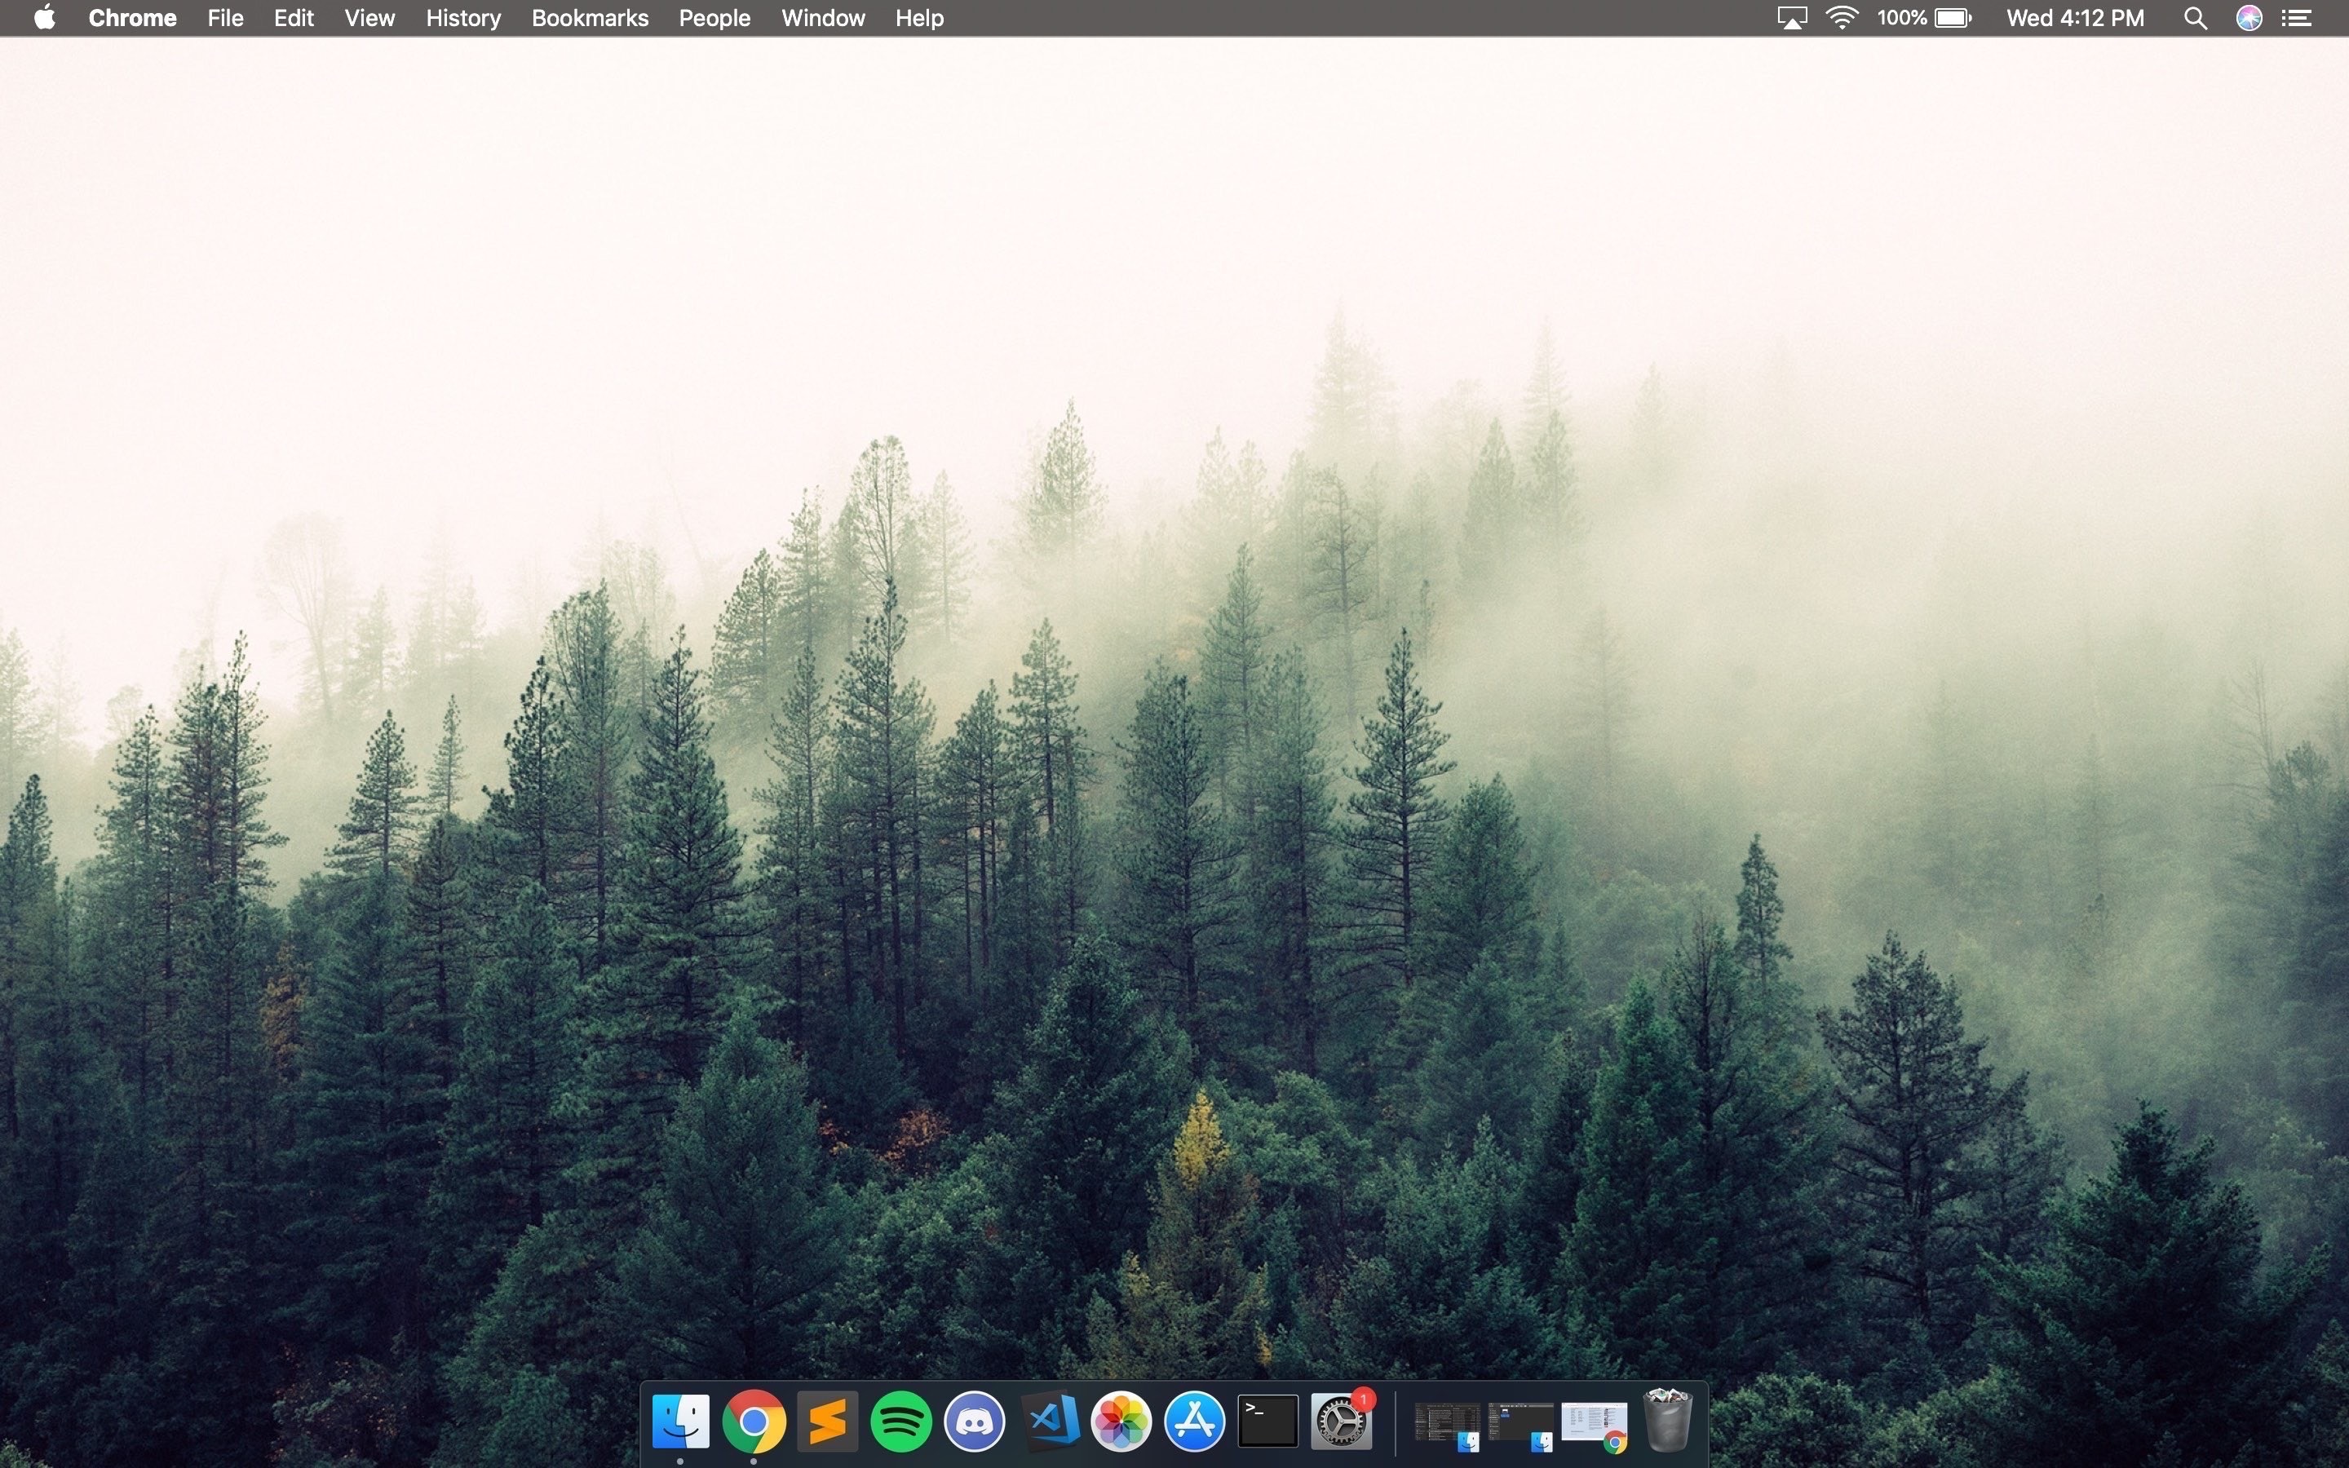Restore the minimized Finder icon-view window
Image resolution: width=2349 pixels, height=1468 pixels.
[1521, 1426]
